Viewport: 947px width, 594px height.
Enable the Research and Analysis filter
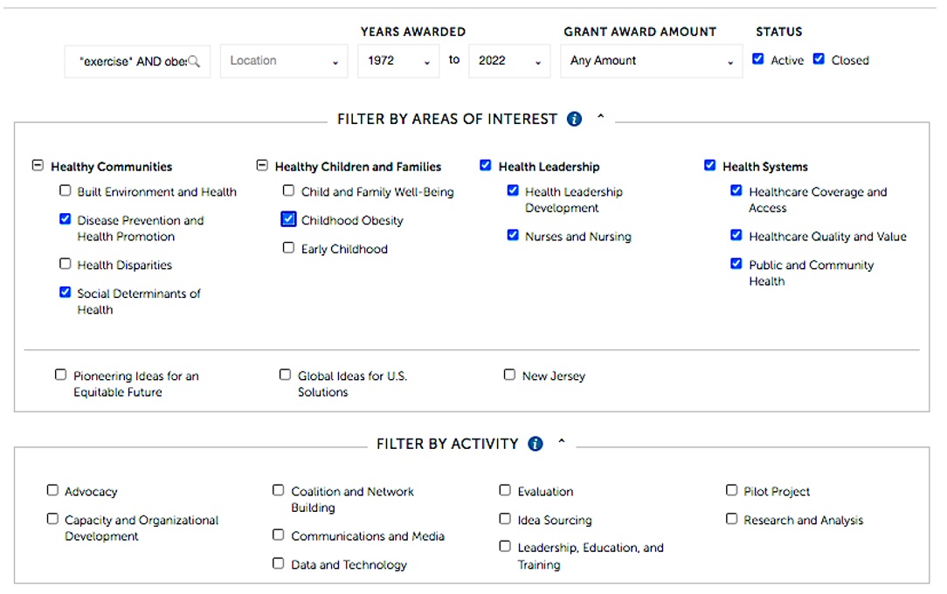(x=732, y=519)
